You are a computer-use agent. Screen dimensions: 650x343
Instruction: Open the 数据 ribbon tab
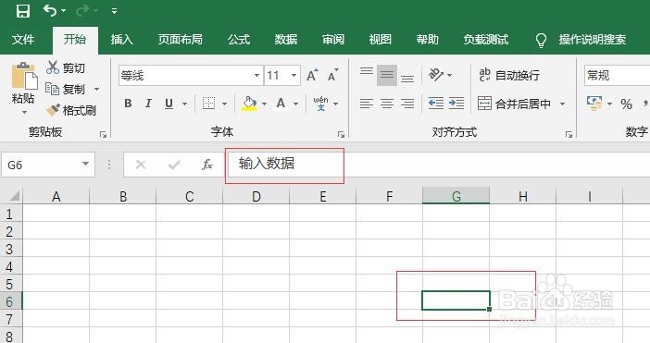pos(286,40)
